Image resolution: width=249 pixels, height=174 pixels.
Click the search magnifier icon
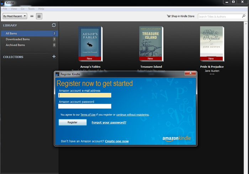coord(244,16)
